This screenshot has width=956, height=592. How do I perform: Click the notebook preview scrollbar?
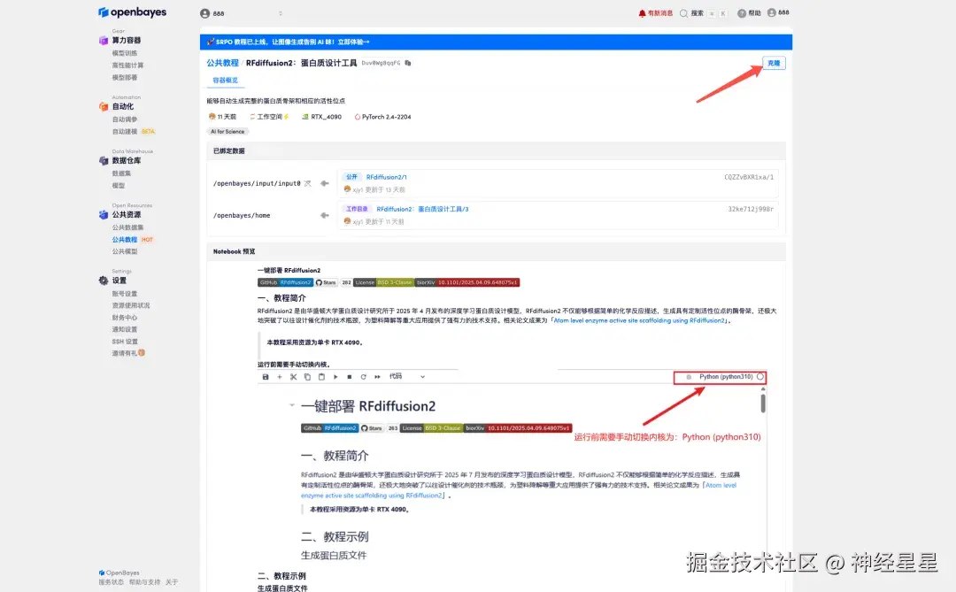(x=763, y=403)
